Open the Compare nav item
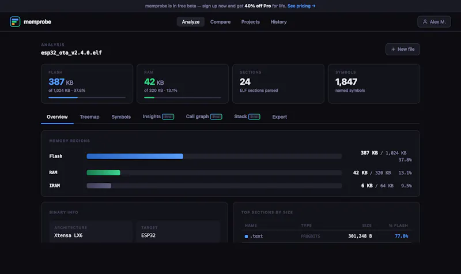This screenshot has width=461, height=274. (220, 22)
